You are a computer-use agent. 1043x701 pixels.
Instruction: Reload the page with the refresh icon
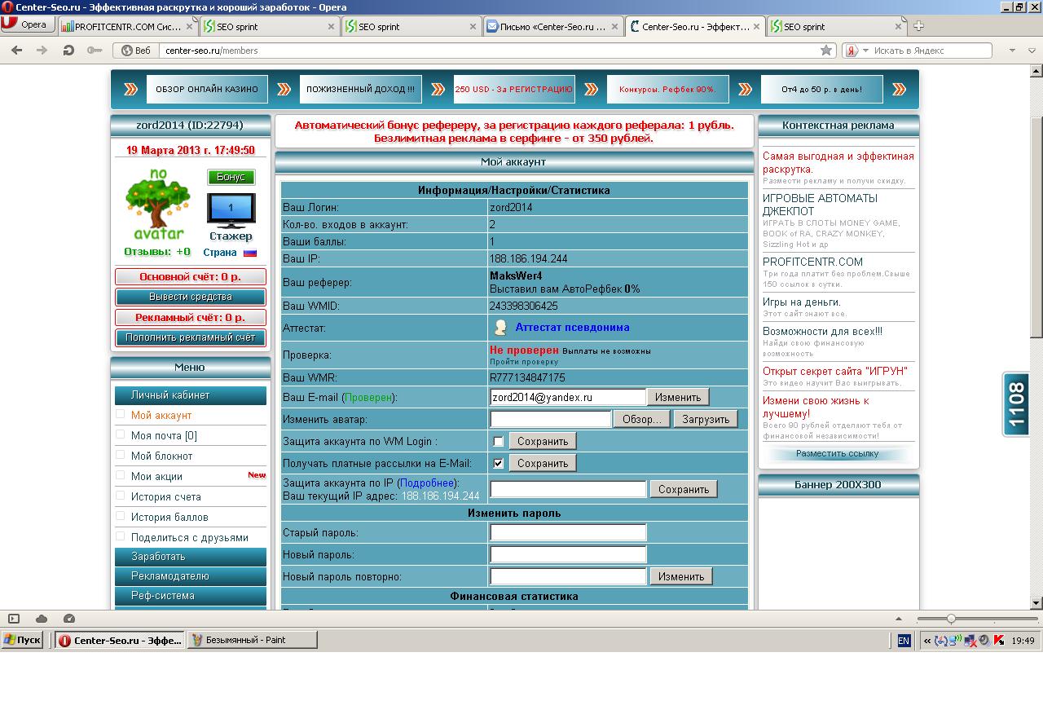pos(68,51)
